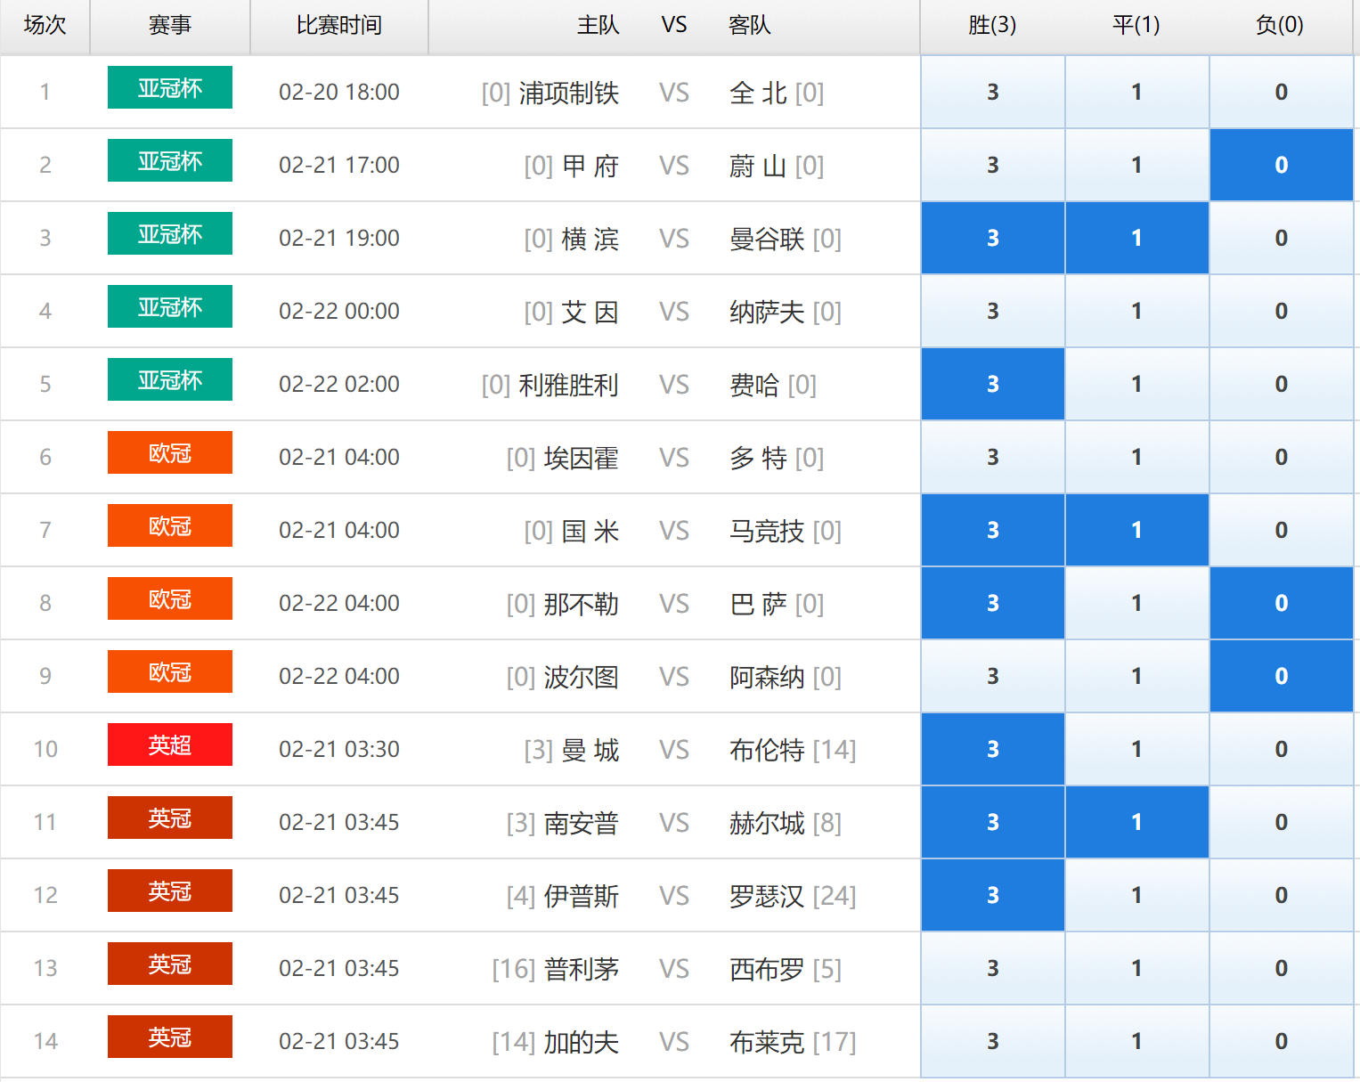Select loss (0) for 利雅胜利 vs 费哈
This screenshot has height=1082, width=1360.
point(1281,384)
